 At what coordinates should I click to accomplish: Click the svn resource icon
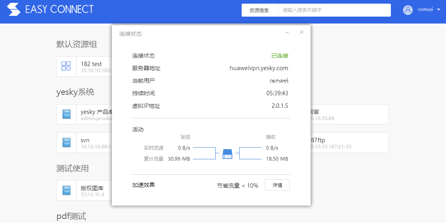[66, 142]
